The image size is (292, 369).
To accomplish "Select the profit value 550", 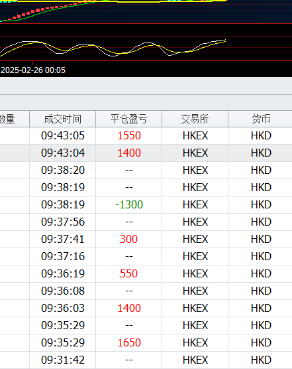I will click(128, 273).
